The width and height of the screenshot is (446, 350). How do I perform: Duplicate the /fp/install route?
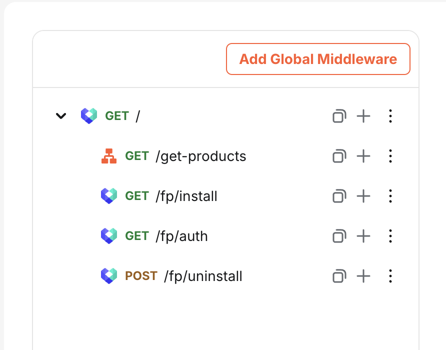339,196
